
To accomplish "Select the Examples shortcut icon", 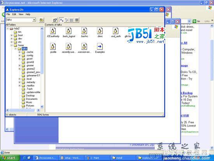I will coord(100,46).
